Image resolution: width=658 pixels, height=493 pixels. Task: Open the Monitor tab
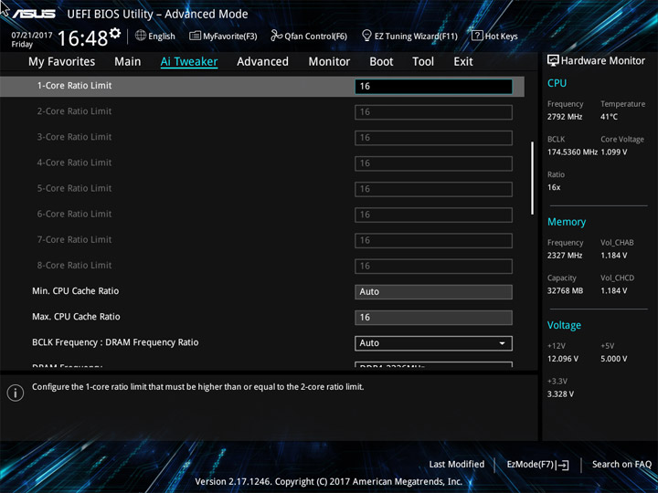(x=329, y=62)
